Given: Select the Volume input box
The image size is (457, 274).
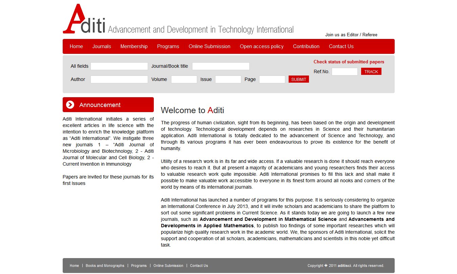Looking at the screenshot, I should [x=184, y=79].
